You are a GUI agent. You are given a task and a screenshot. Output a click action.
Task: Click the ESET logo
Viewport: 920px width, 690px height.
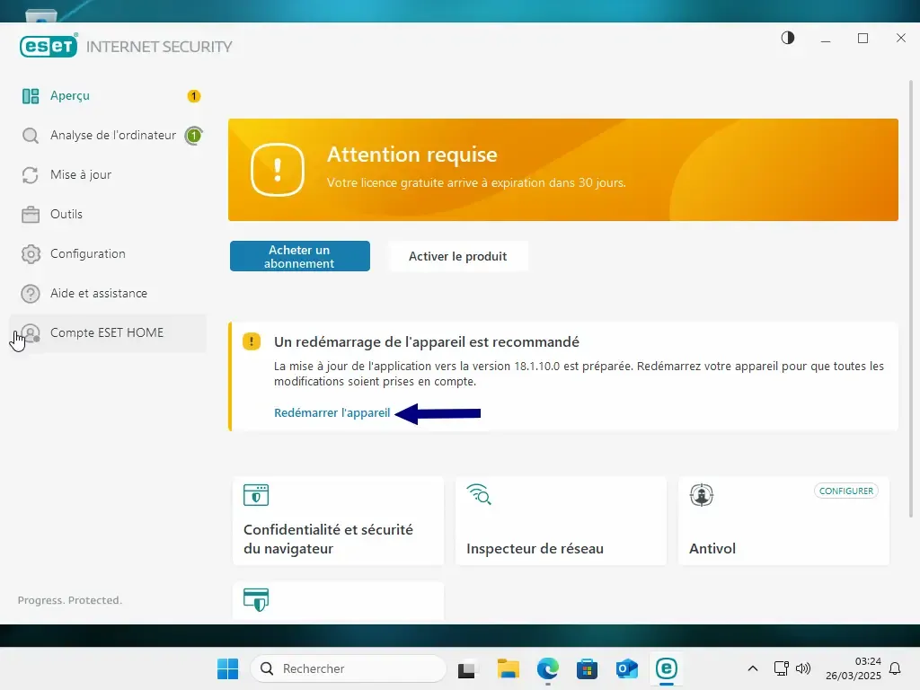[49, 46]
